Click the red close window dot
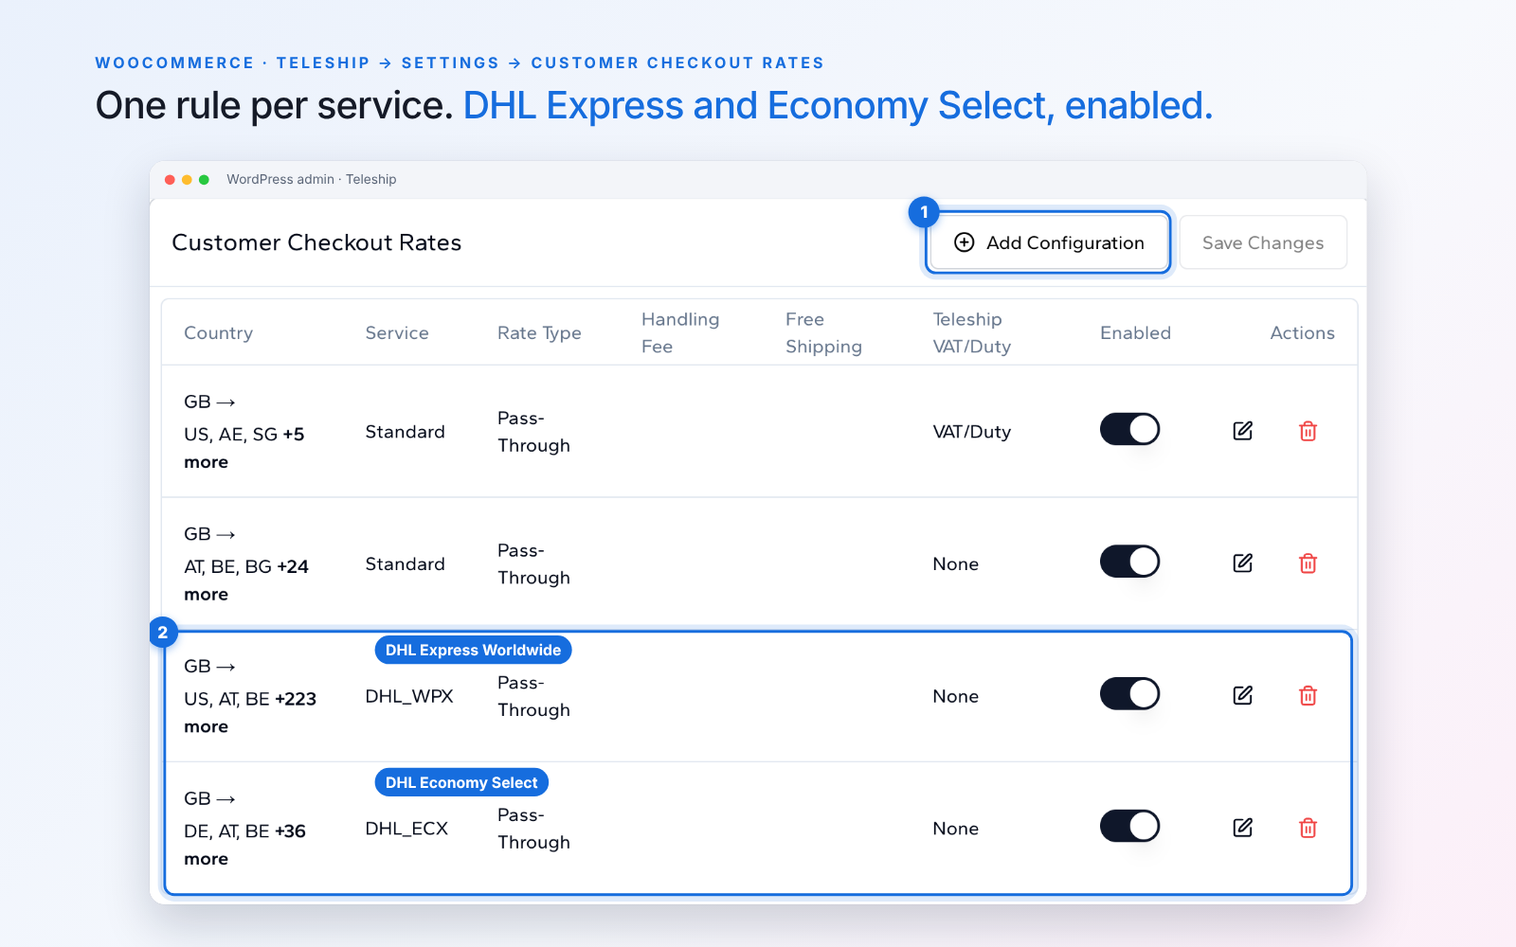Screen dimensions: 1516x947 click(x=171, y=180)
